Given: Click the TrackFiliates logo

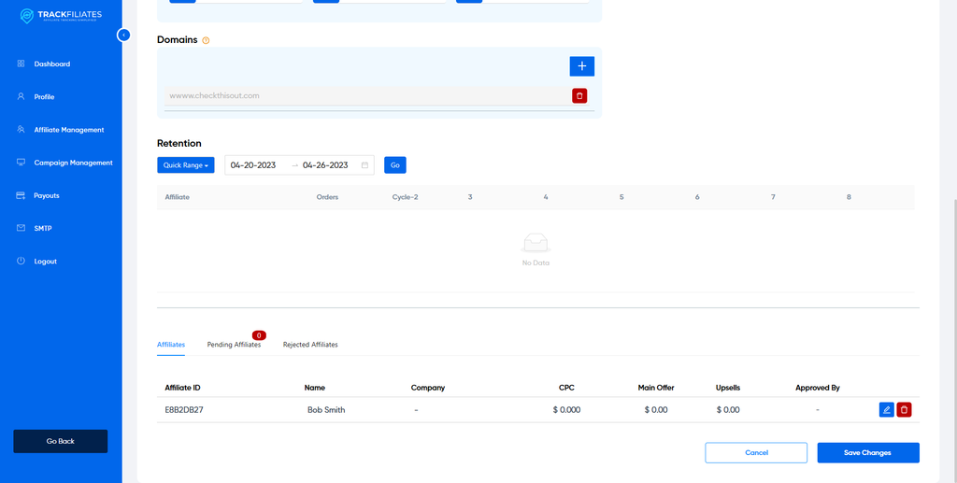Looking at the screenshot, I should pyautogui.click(x=61, y=17).
